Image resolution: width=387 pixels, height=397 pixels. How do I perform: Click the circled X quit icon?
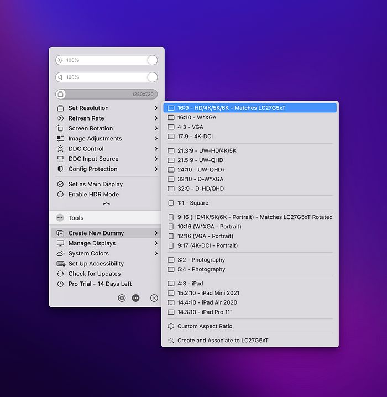[x=154, y=298]
